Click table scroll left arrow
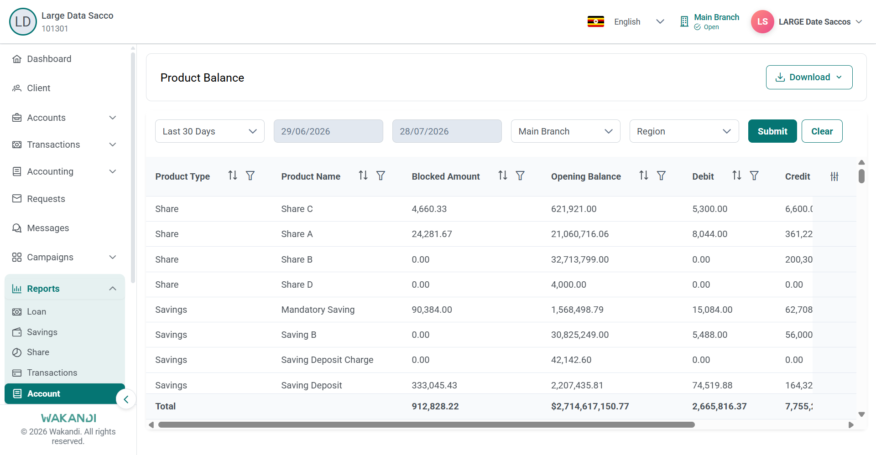The height and width of the screenshot is (455, 876). pyautogui.click(x=151, y=425)
